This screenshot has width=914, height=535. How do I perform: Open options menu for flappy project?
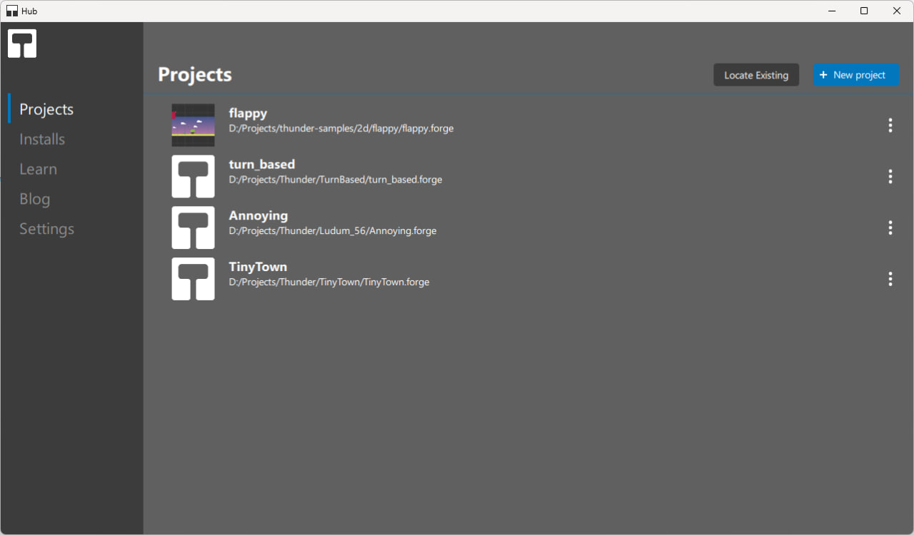tap(890, 126)
